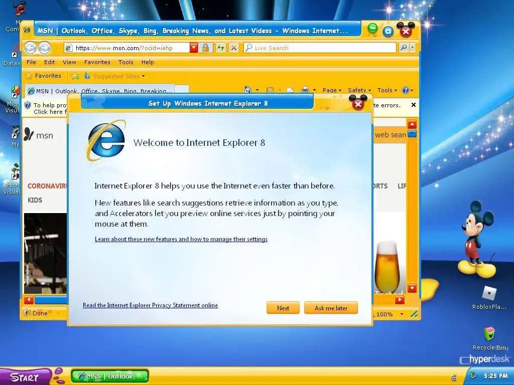Click the Done status bar icon

click(27, 313)
